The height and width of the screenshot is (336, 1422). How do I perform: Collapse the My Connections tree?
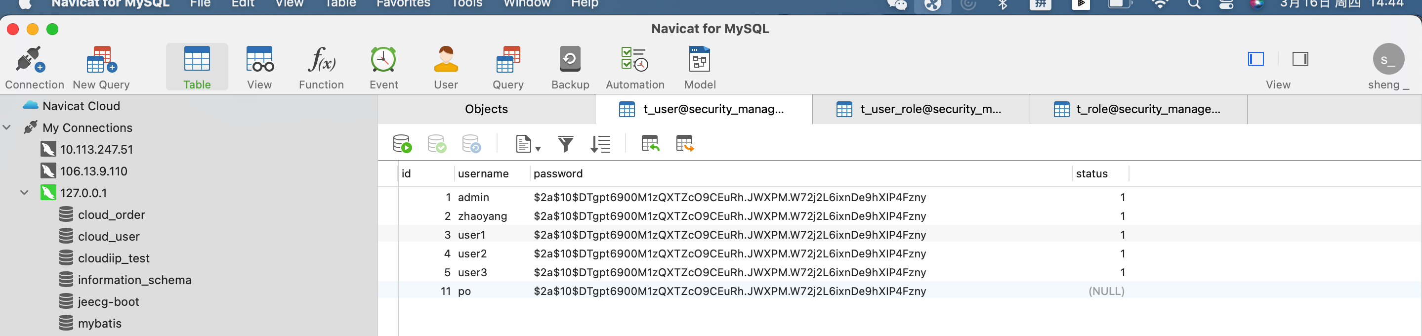pyautogui.click(x=7, y=128)
